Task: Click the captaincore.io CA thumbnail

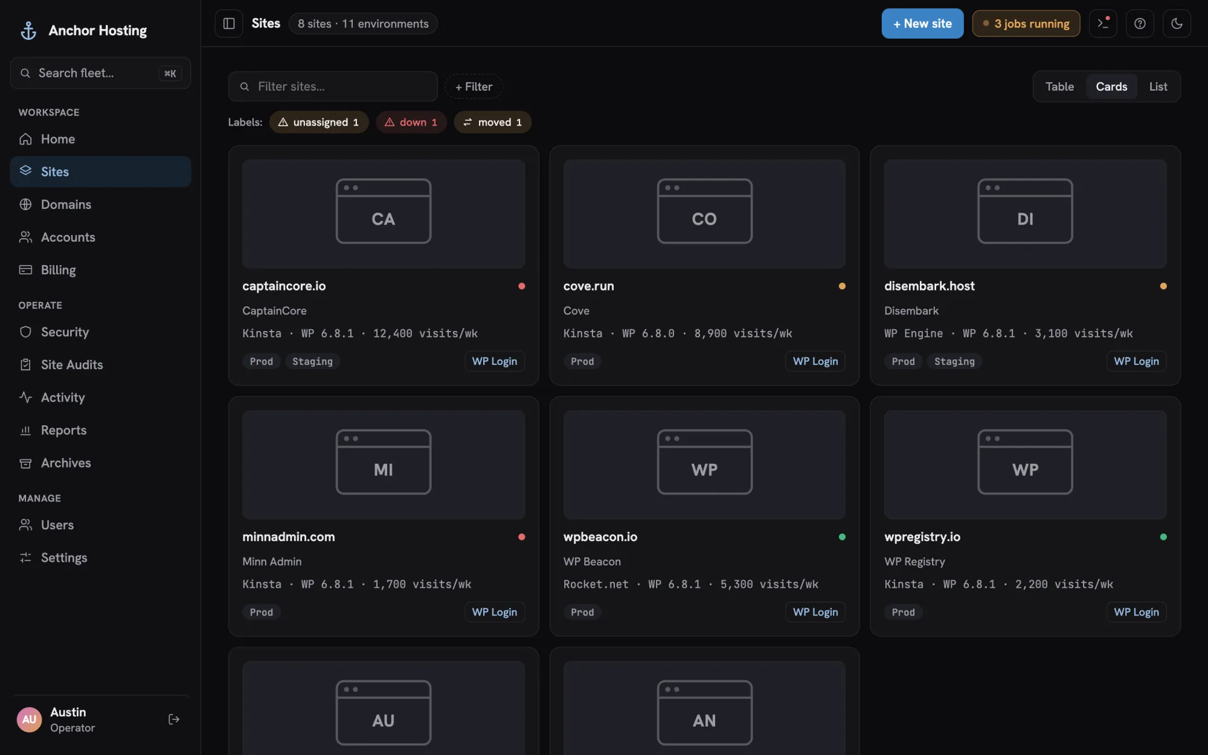Action: (384, 214)
